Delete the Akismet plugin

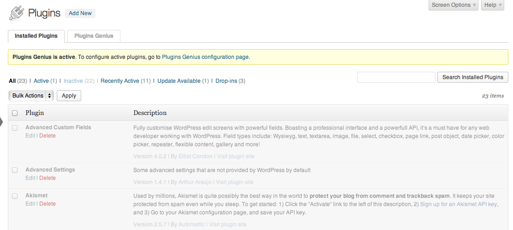click(x=48, y=204)
